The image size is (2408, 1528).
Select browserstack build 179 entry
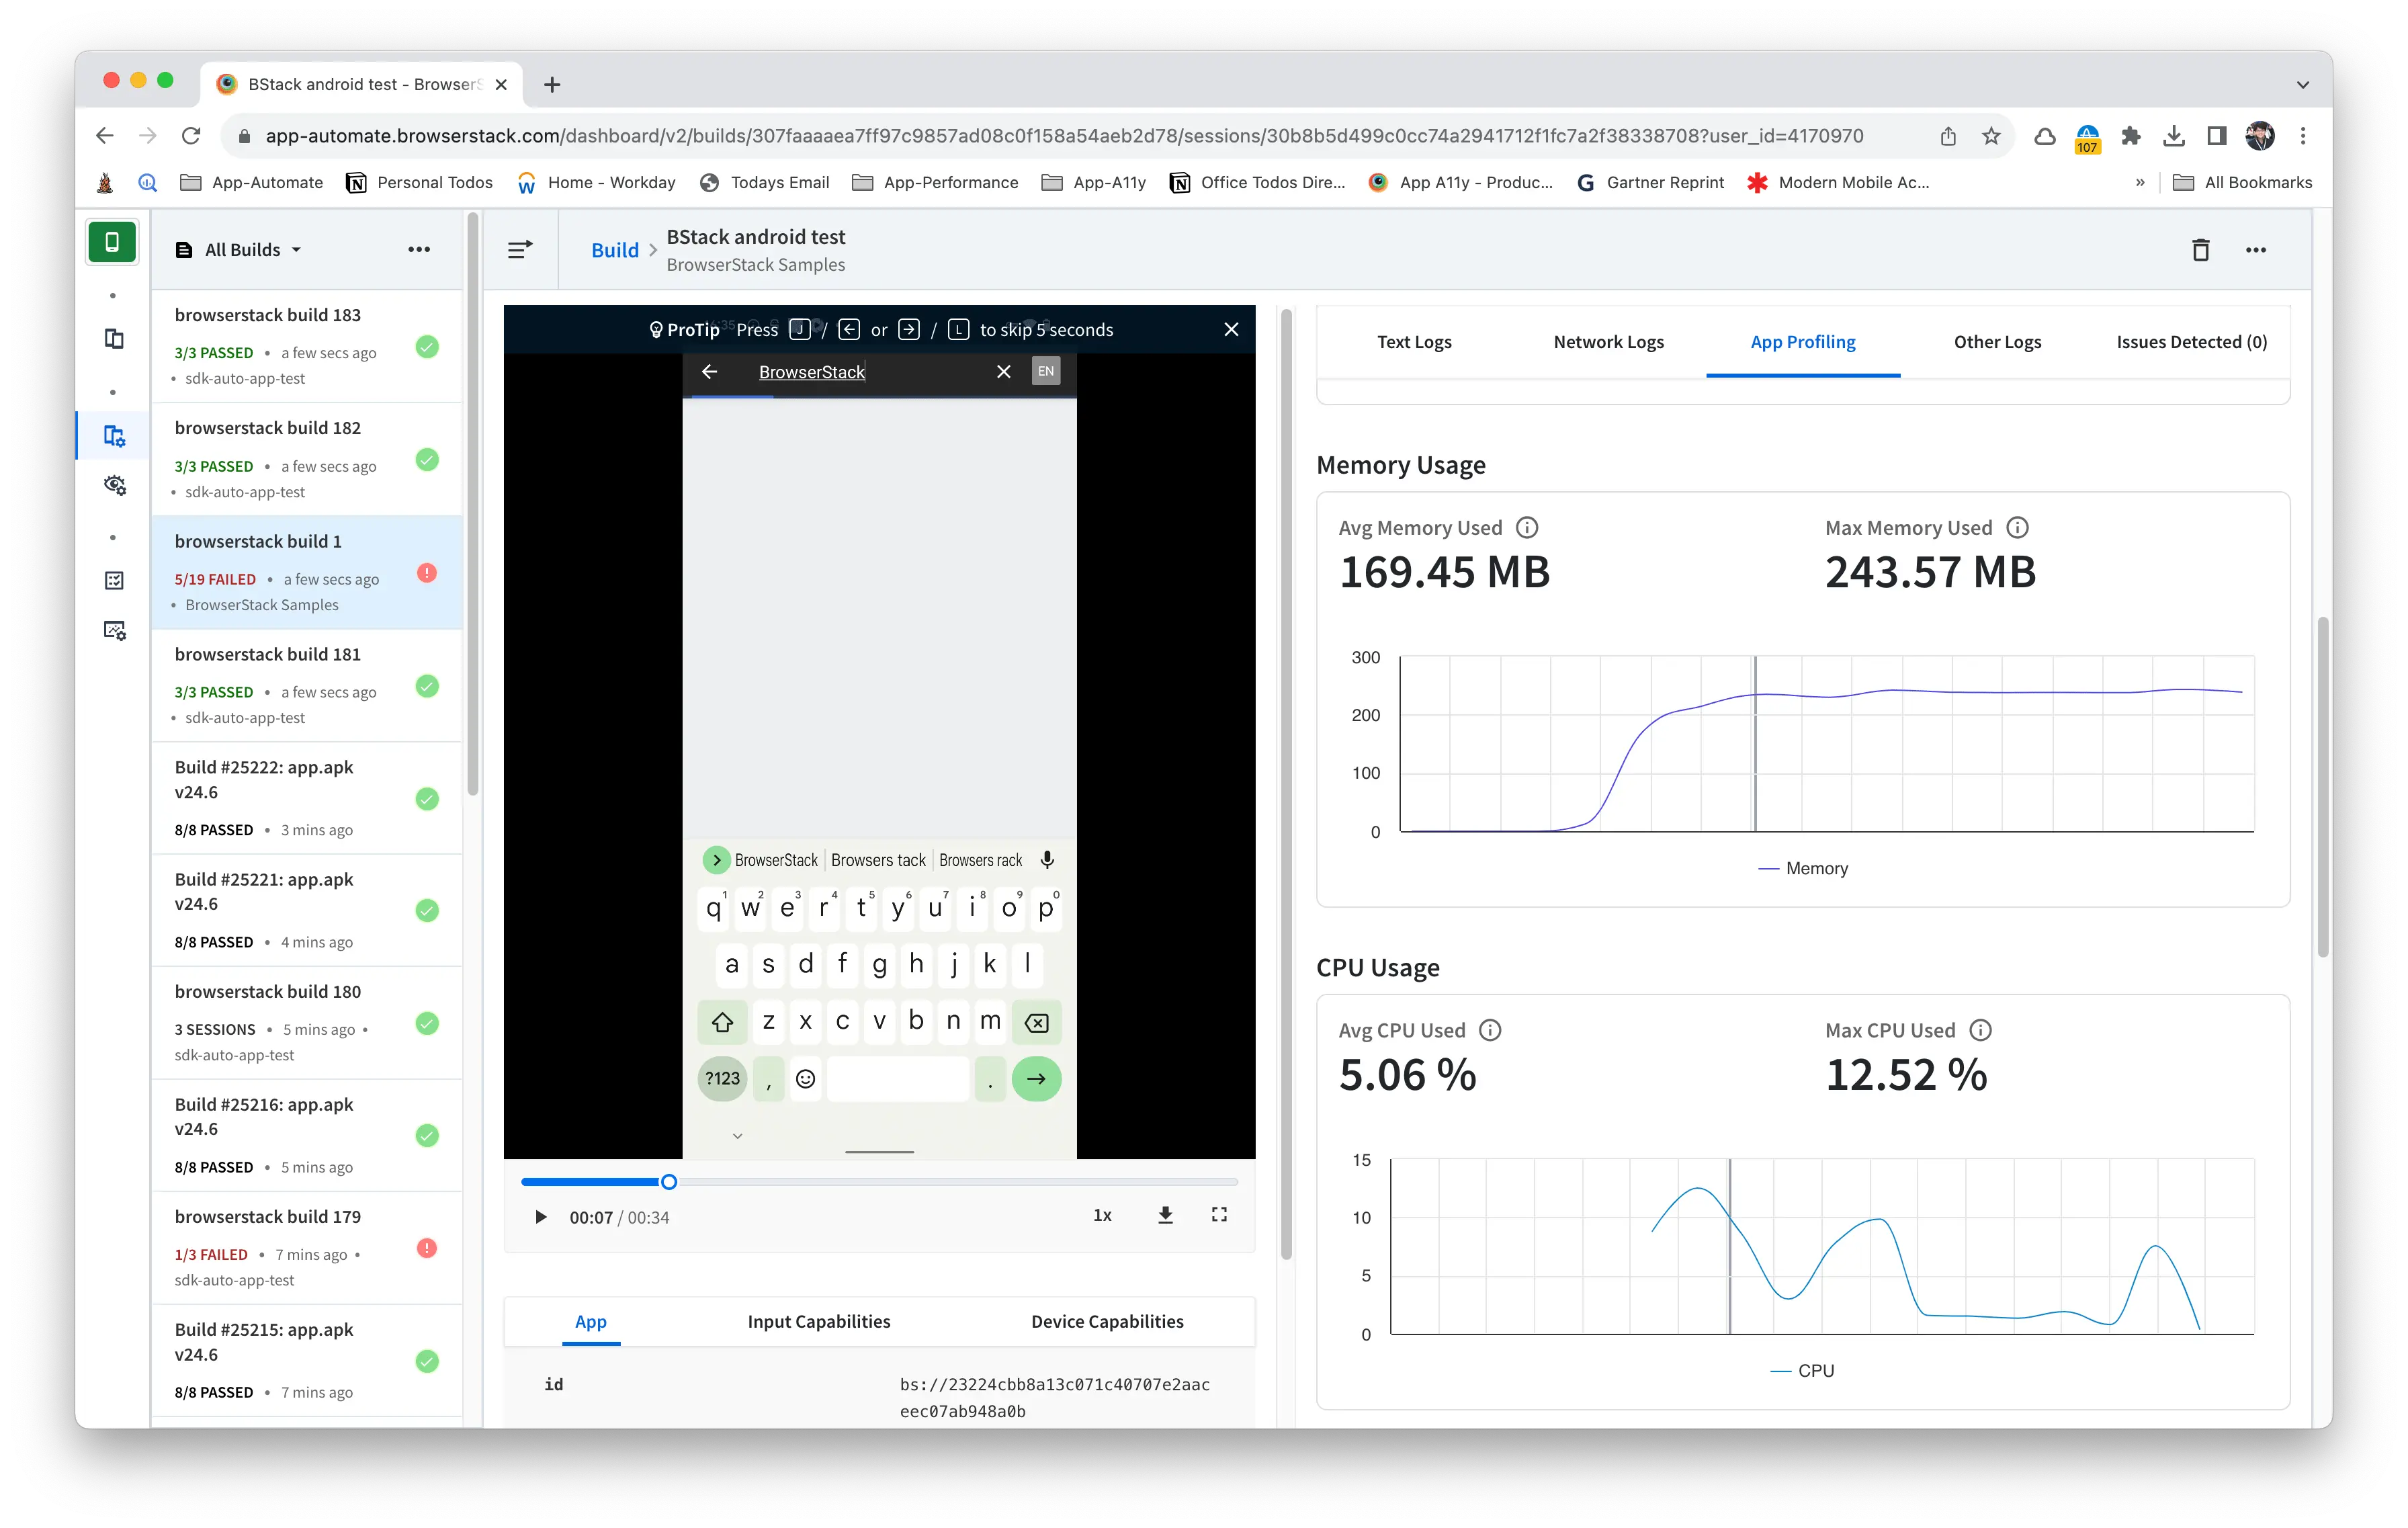pos(268,1216)
